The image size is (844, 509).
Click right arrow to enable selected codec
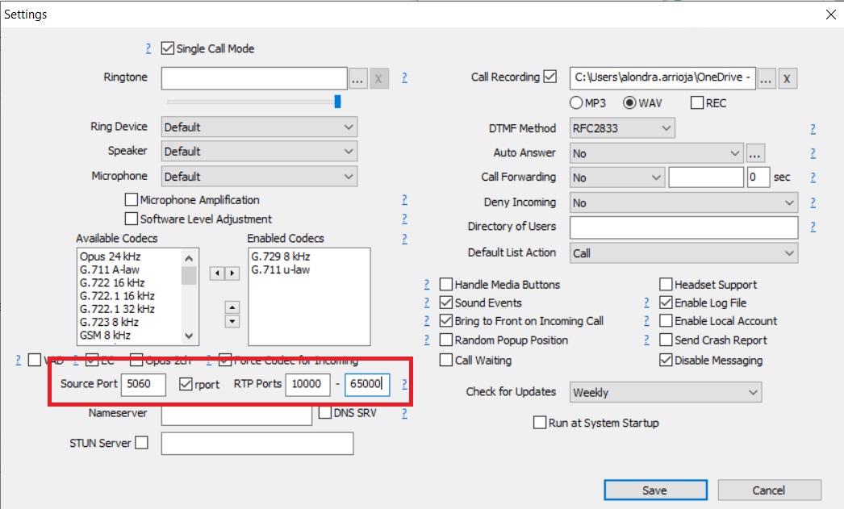coord(233,273)
